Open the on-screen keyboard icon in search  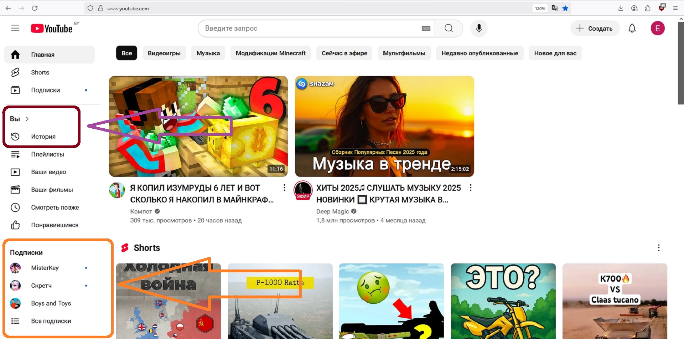[426, 29]
